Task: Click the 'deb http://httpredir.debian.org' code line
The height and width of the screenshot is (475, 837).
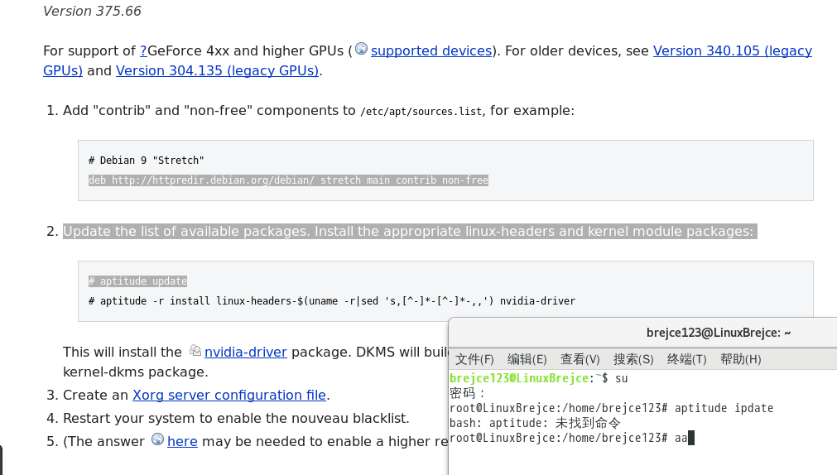Action: coord(288,180)
